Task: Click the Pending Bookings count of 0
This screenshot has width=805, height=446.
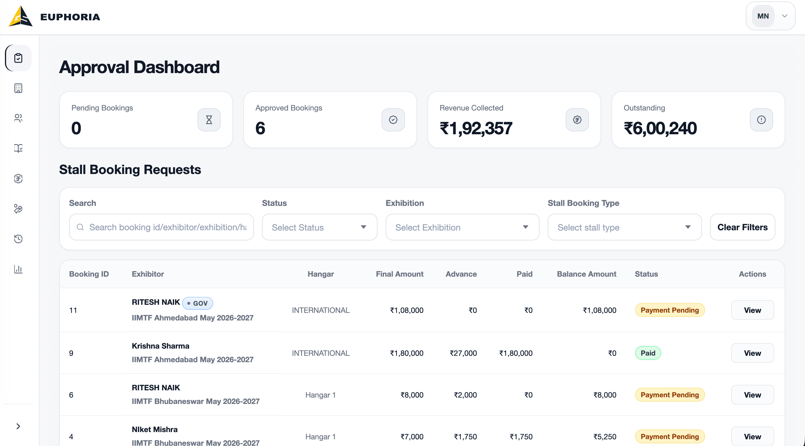Action: (x=76, y=128)
